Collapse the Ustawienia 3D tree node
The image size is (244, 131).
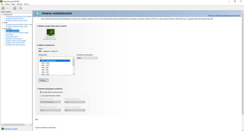pos(2,15)
